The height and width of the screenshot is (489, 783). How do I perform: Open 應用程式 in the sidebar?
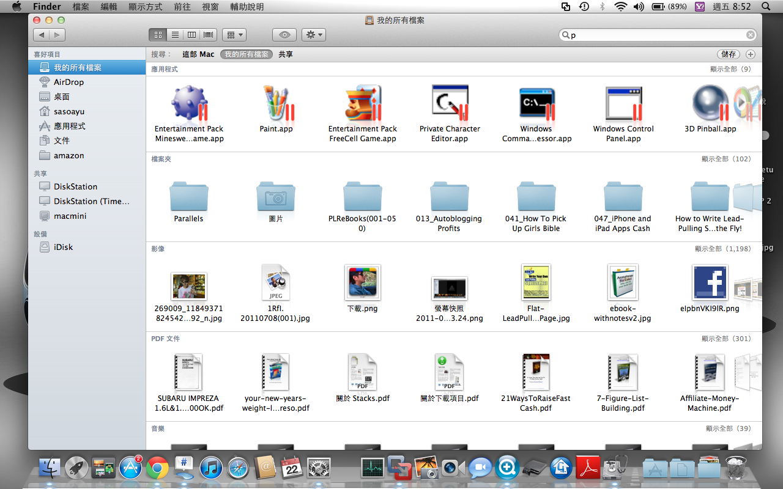(x=87, y=126)
